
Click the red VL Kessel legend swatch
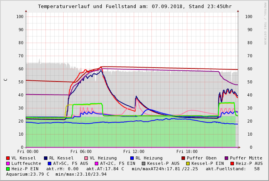pyautogui.click(x=8, y=158)
